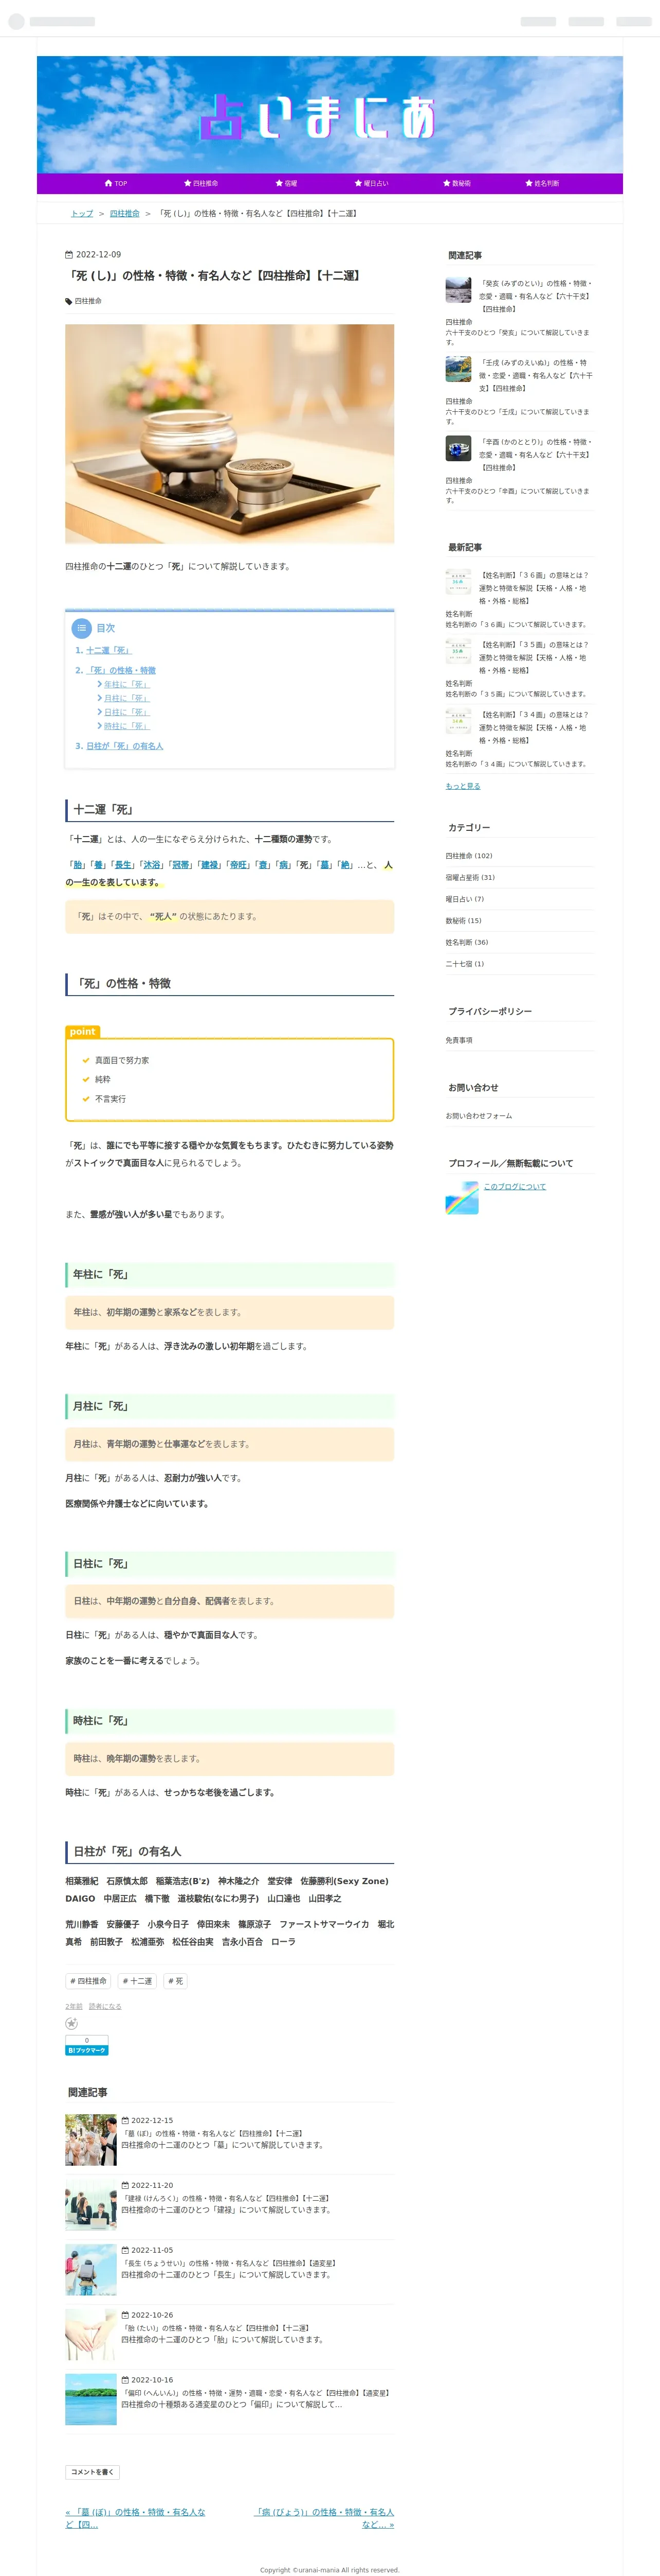Click chevron beside 年柱に「死」 in contents
The width and height of the screenshot is (660, 2576).
pyautogui.click(x=100, y=685)
